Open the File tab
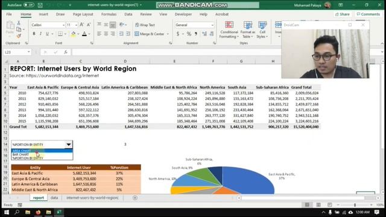 tap(9, 14)
